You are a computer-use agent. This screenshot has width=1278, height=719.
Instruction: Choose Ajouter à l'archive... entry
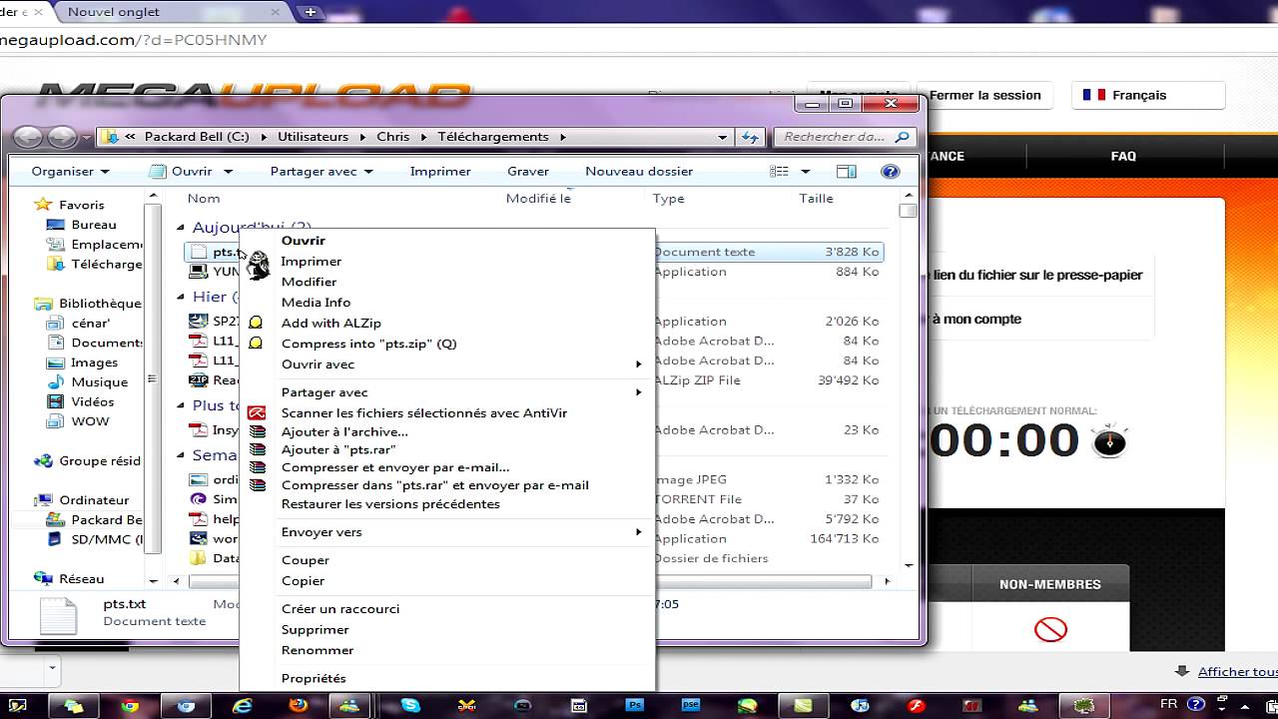coord(344,431)
